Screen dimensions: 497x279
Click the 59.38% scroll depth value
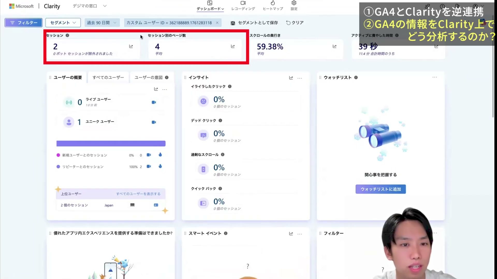(270, 47)
